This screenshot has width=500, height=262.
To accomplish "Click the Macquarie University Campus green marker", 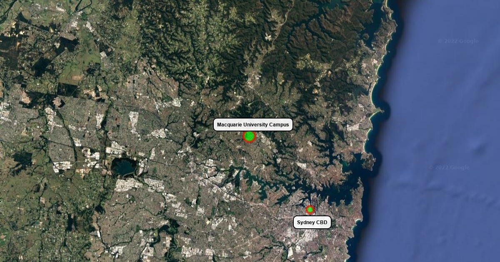I will (249, 136).
